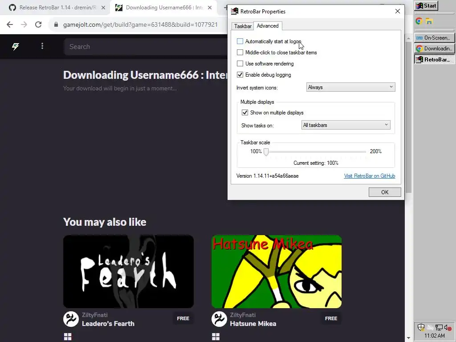Click the scrollbar down arrow
The height and width of the screenshot is (342, 456).
click(409, 338)
